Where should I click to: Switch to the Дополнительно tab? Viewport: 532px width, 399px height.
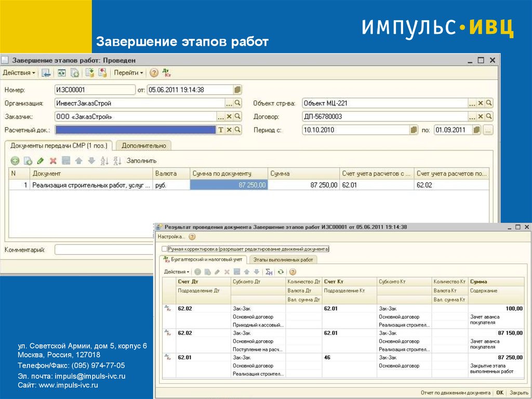[144, 146]
